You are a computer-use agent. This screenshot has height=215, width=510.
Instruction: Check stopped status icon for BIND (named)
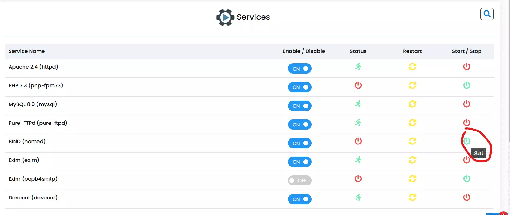click(x=358, y=141)
